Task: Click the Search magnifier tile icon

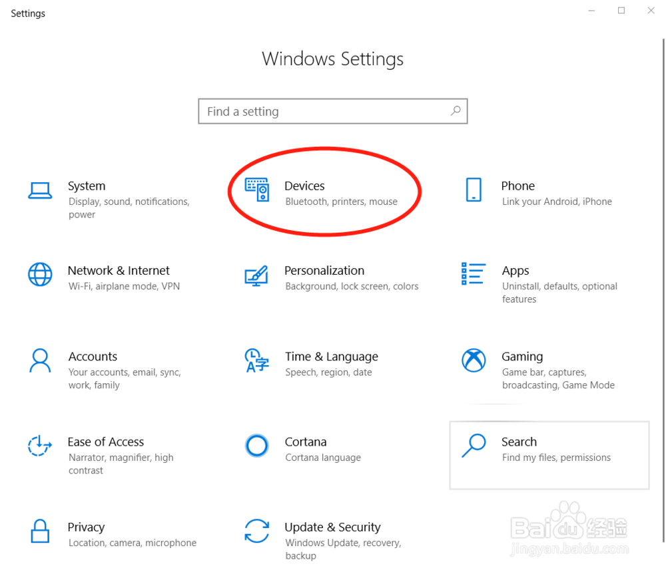Action: 474,446
